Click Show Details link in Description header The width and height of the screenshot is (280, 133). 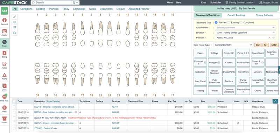tap(53, 101)
